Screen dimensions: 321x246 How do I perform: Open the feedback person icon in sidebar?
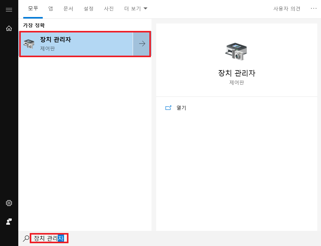(9, 222)
